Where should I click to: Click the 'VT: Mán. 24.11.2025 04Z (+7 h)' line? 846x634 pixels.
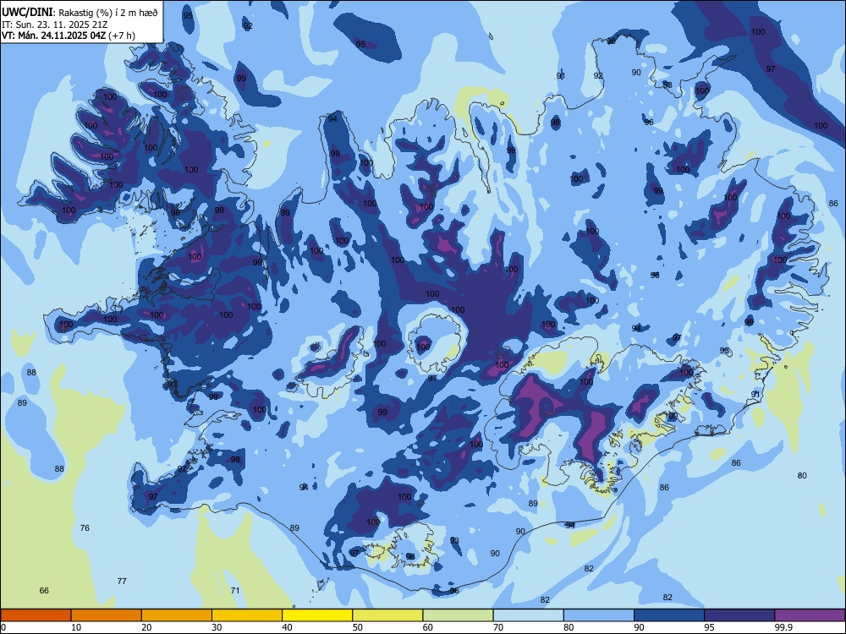click(x=69, y=36)
